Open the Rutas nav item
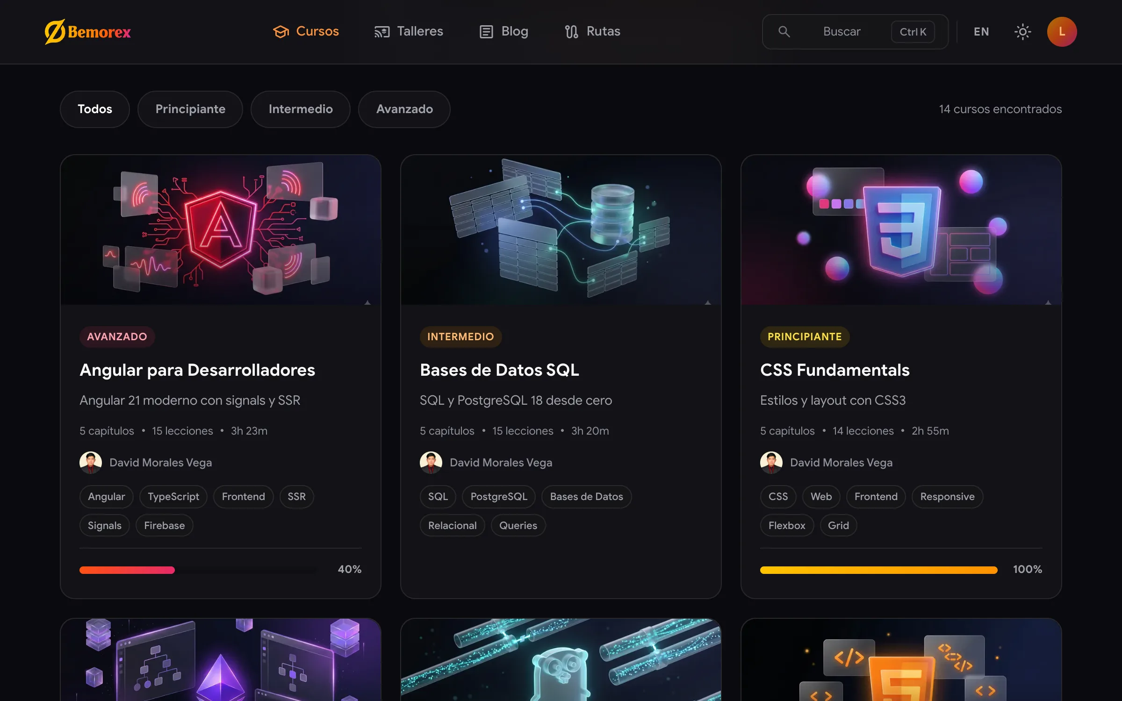The width and height of the screenshot is (1122, 701). tap(592, 31)
